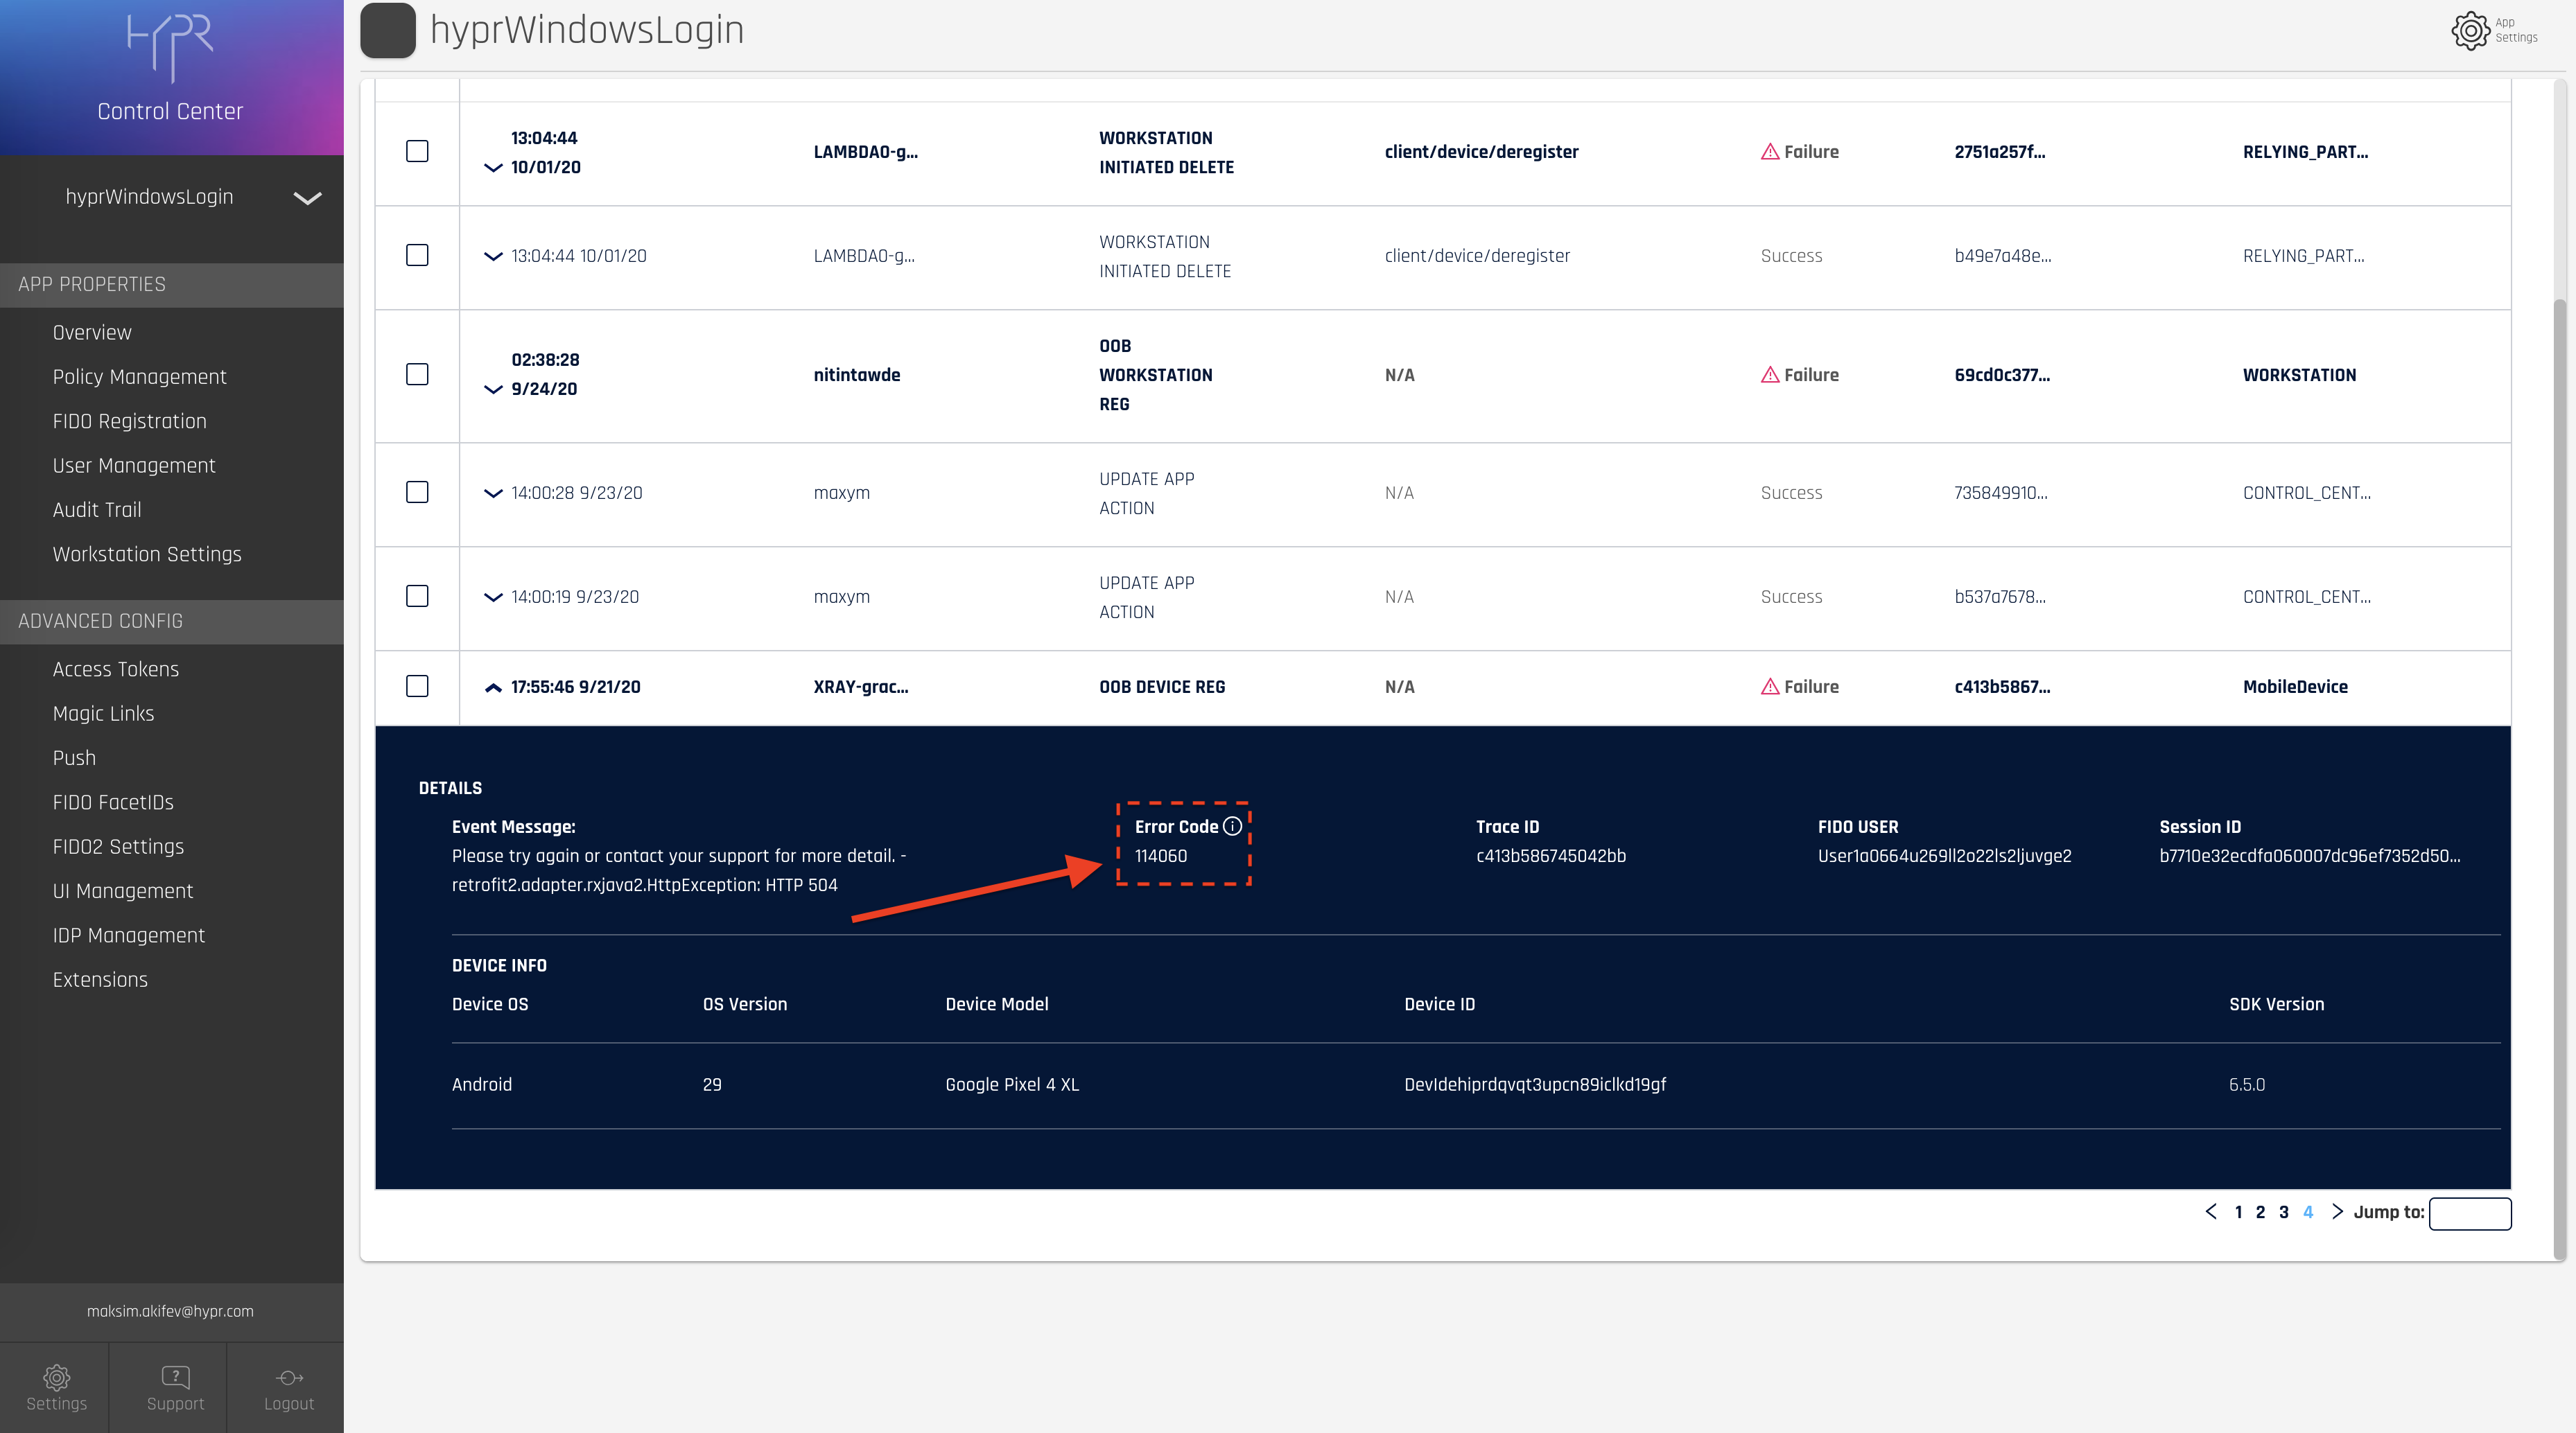This screenshot has width=2576, height=1433.
Task: Click the Logout icon
Action: (x=289, y=1378)
